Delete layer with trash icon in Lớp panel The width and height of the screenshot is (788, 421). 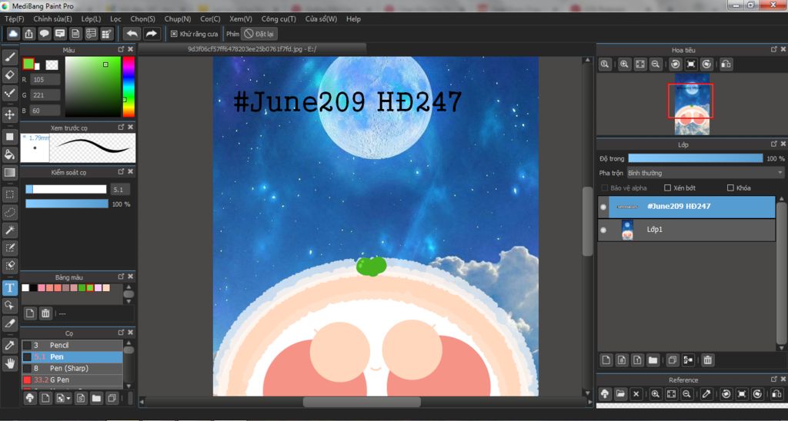(x=708, y=360)
